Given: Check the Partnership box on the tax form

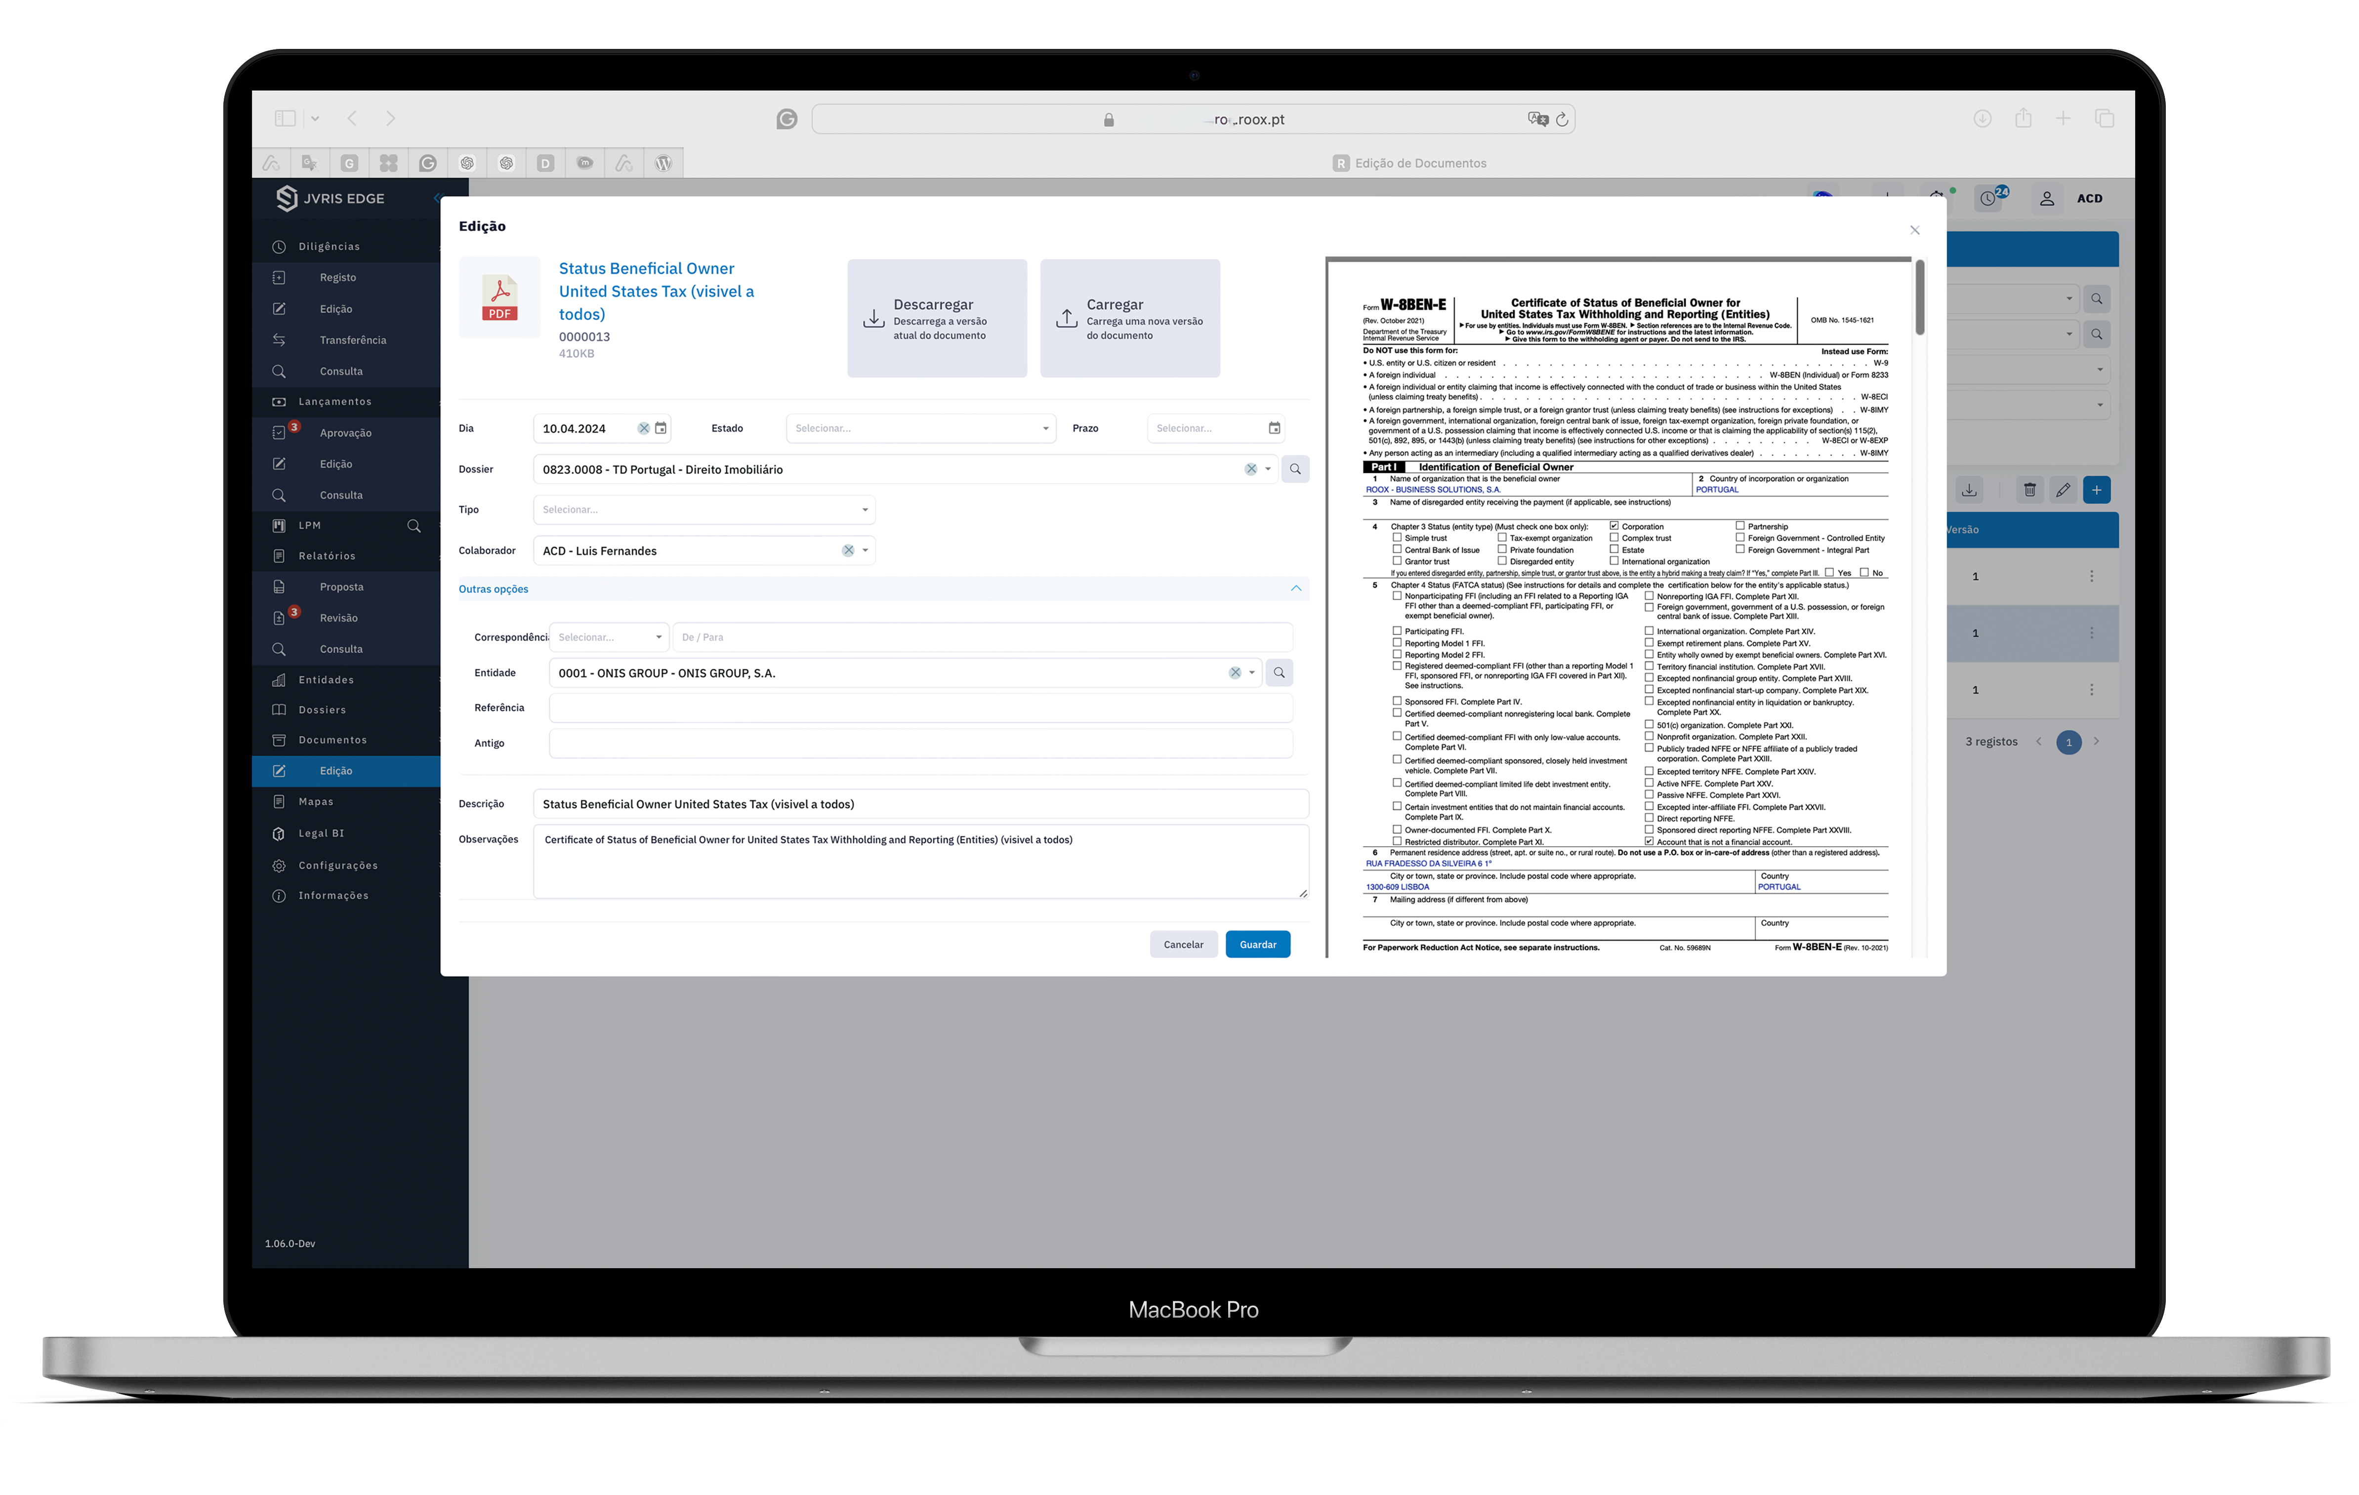Looking at the screenshot, I should (1740, 526).
